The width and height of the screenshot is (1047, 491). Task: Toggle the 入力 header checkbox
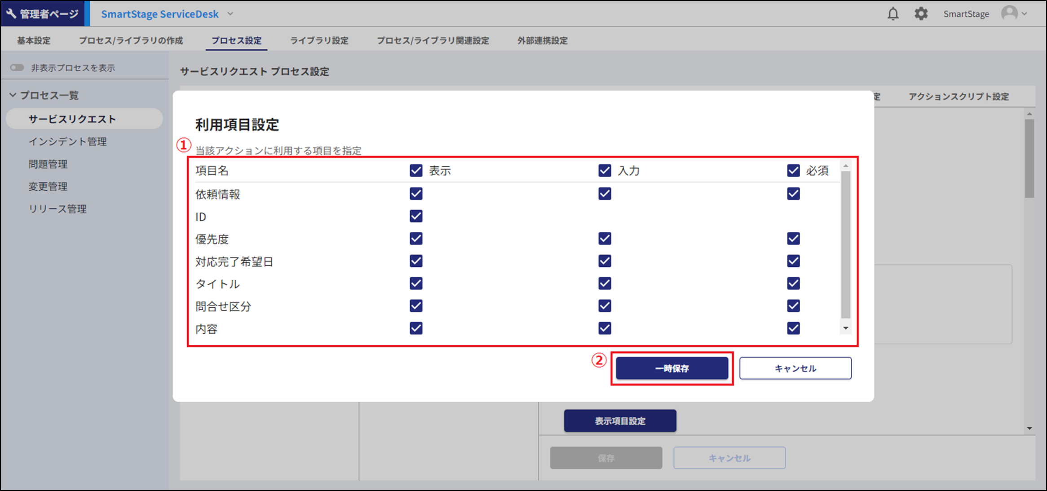[605, 170]
